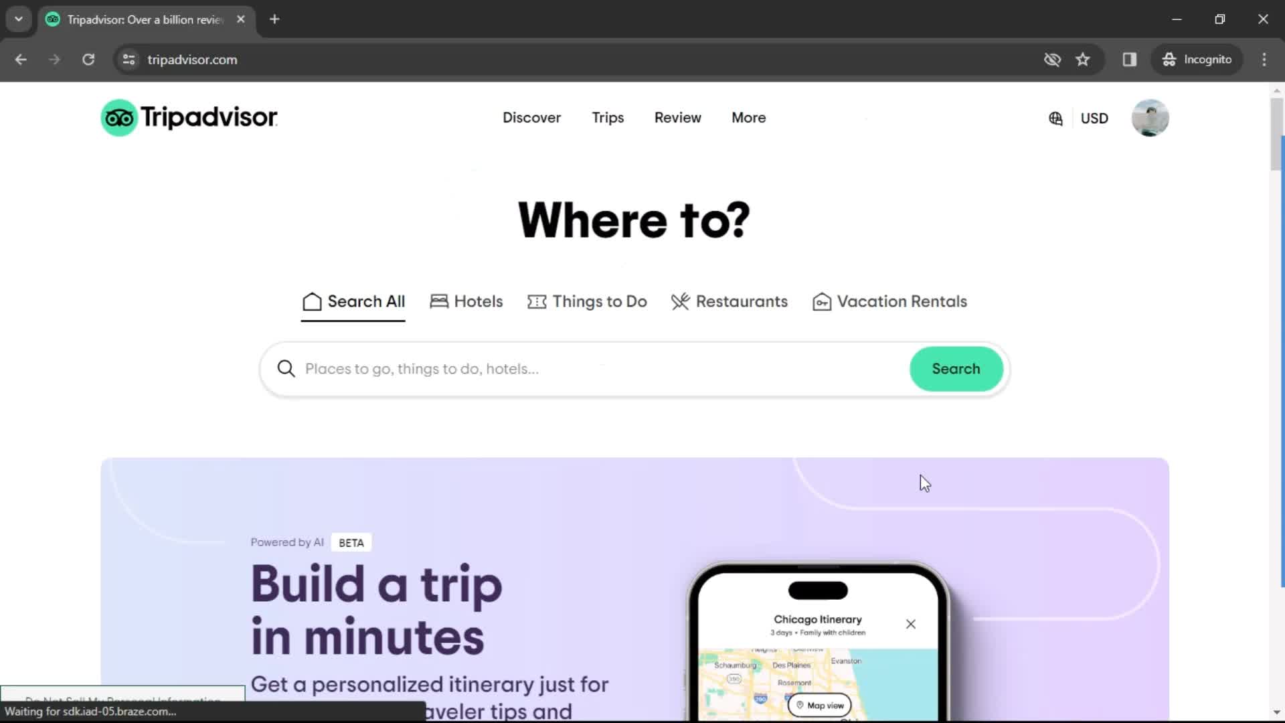Select the Things to Do category icon
Screen dimensions: 1285x723
537,301
